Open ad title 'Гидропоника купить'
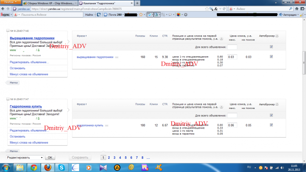306x172 pixels. point(26,106)
